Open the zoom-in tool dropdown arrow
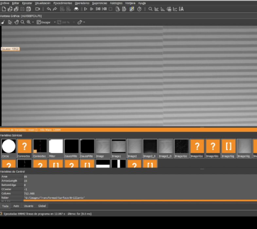This screenshot has width=257, height=229. click(33, 22)
